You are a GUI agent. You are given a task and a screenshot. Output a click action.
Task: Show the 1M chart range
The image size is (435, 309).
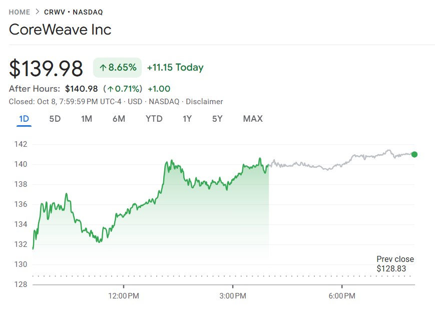click(87, 119)
